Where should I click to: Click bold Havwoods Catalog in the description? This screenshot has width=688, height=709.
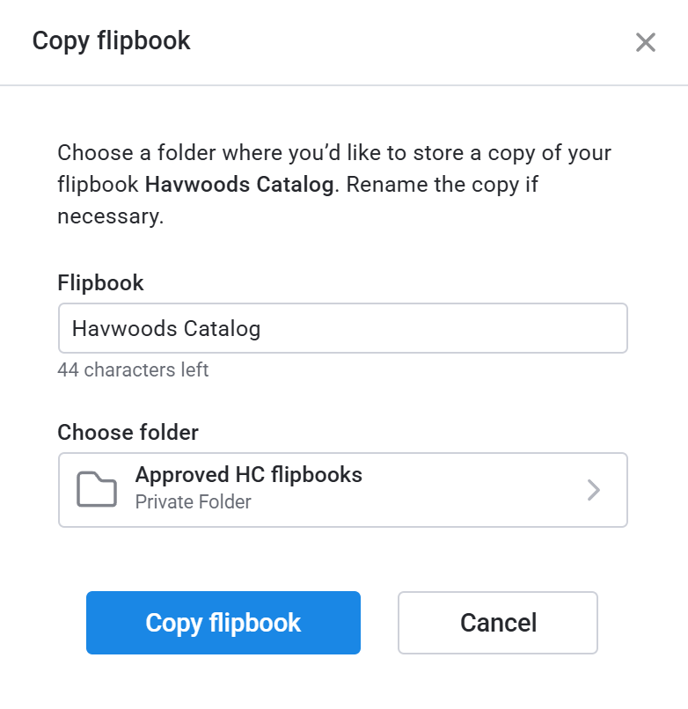[x=239, y=185]
